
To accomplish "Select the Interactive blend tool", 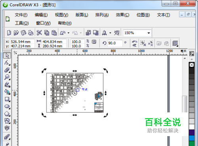I will [x=7, y=137].
